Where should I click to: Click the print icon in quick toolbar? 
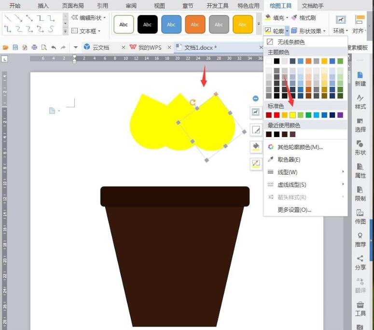(x=34, y=47)
